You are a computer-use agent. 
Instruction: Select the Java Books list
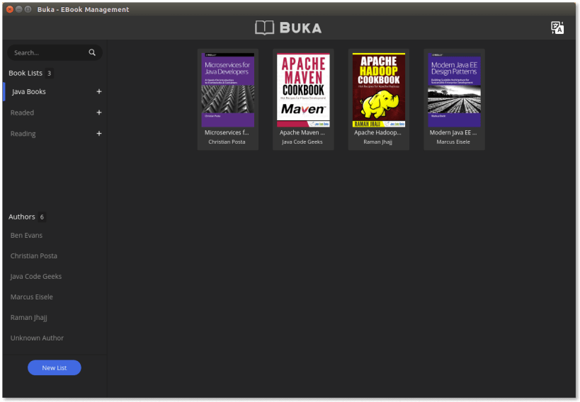coord(28,92)
